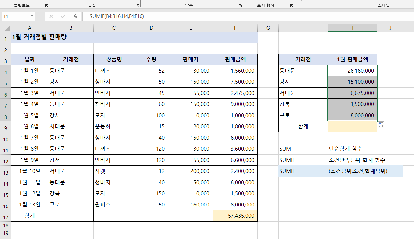Click the Select All corner triangle

pyautogui.click(x=8, y=28)
